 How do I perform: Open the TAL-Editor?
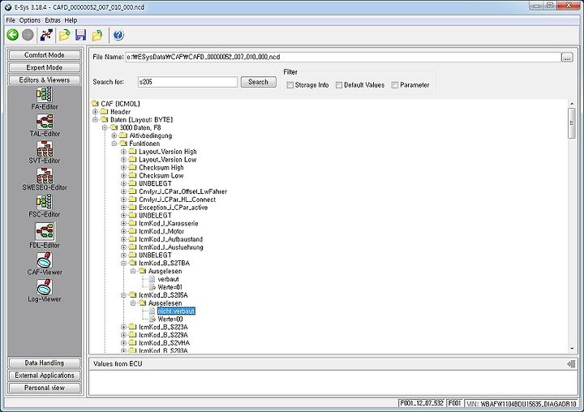click(x=45, y=126)
